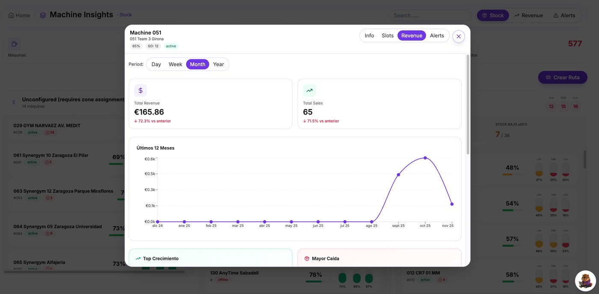Click the trending arrow Total Sales icon
The image size is (599, 294).
[x=309, y=91]
